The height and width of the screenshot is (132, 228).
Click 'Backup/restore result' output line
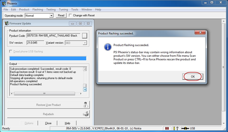43,72
